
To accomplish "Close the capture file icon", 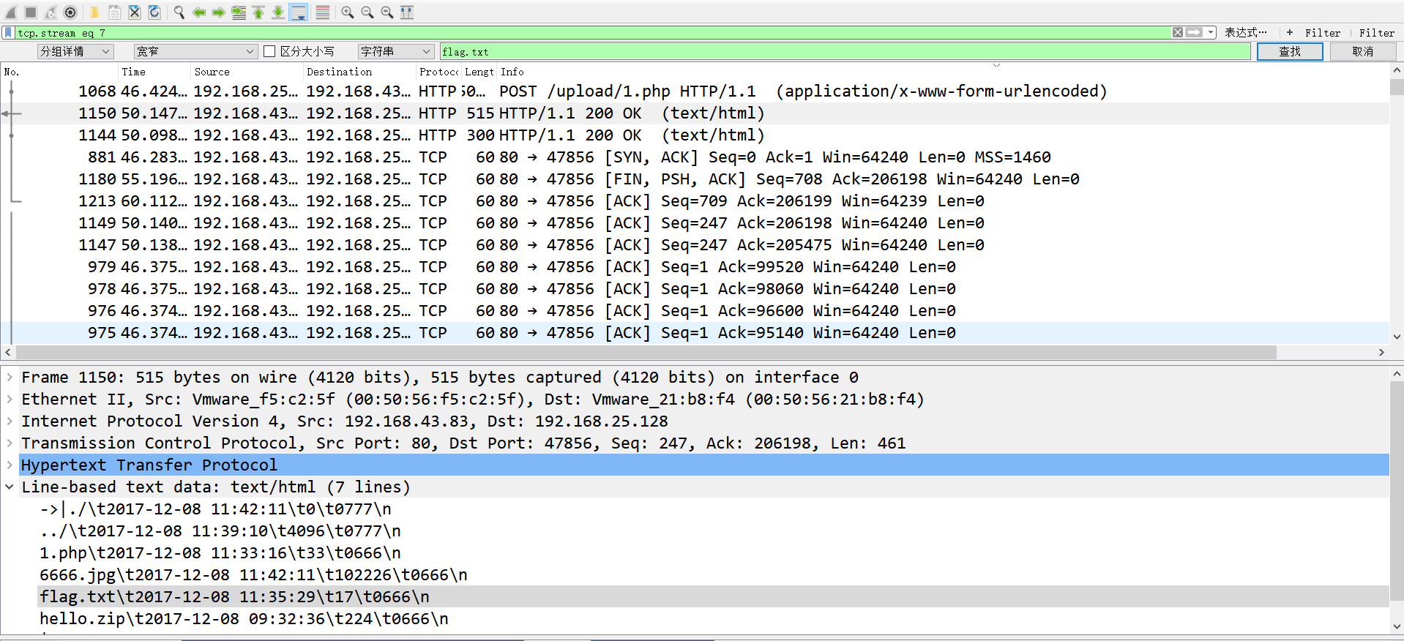I will coord(135,12).
